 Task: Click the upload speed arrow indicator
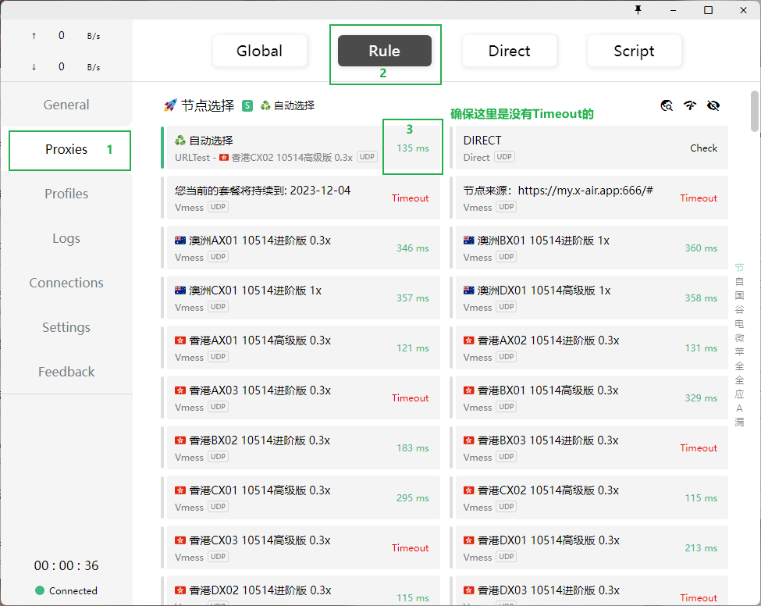click(x=34, y=36)
